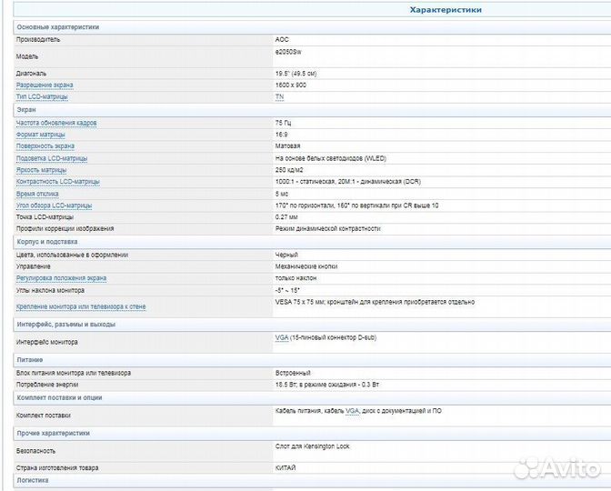Open 'Контрастность LCD-матрицы' link
611x491 pixels.
coord(58,182)
